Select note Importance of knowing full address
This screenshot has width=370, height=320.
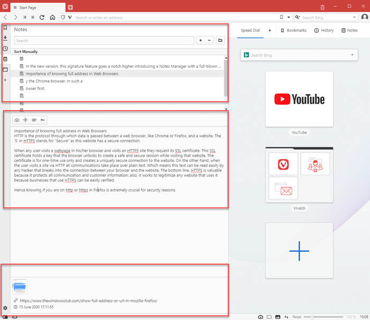(x=117, y=74)
